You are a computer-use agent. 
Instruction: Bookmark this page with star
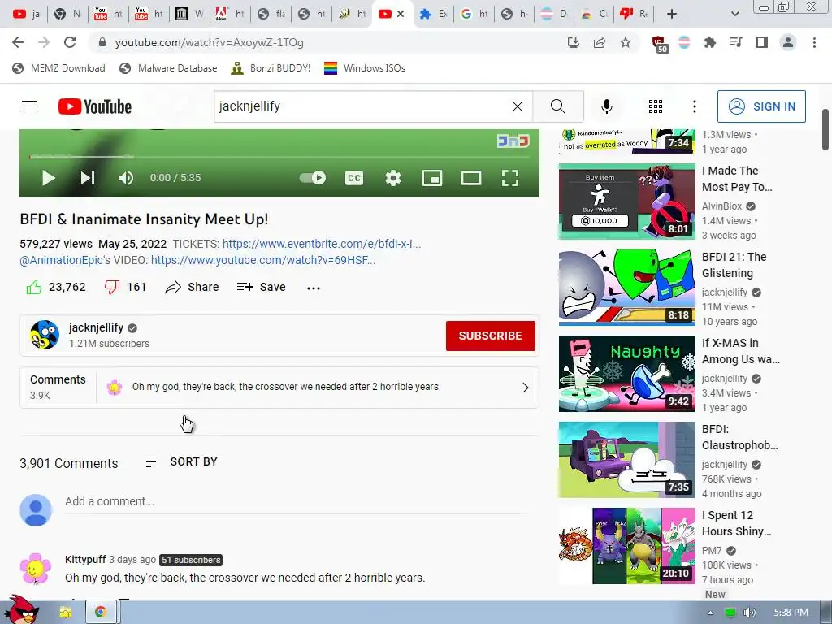pos(626,42)
